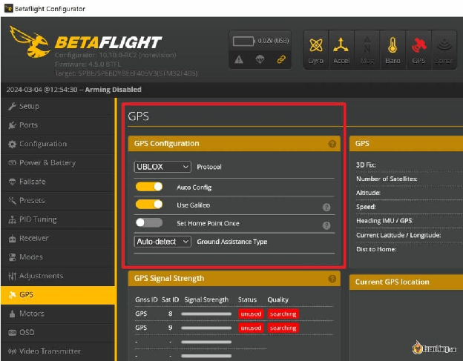Click the yellow link status icon
The width and height of the screenshot is (463, 361).
pos(281,60)
